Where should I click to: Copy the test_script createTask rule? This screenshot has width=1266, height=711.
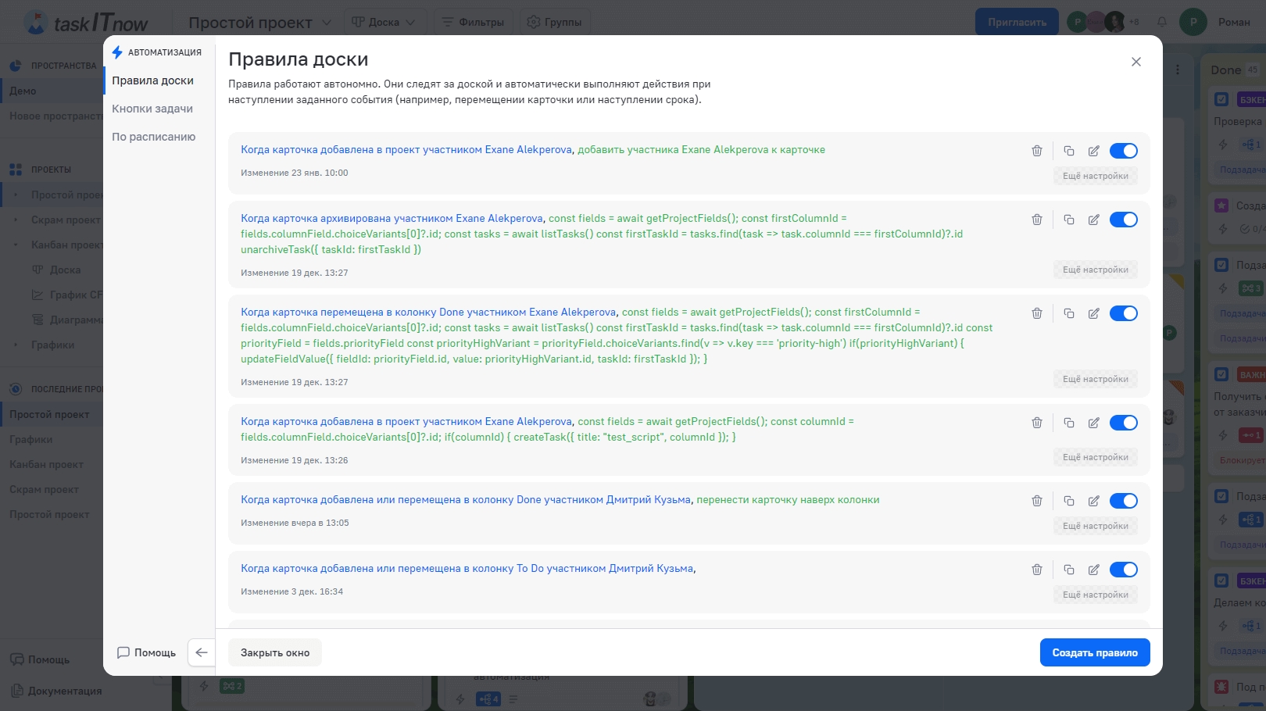[x=1068, y=423]
